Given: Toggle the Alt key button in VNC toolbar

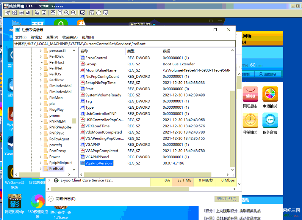Looking at the screenshot, I should coord(28,13).
